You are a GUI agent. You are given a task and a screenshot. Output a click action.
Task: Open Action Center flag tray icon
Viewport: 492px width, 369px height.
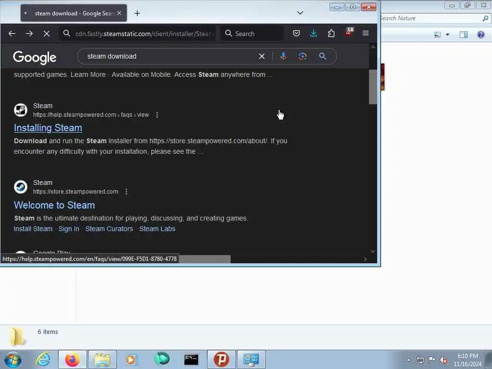pos(432,360)
